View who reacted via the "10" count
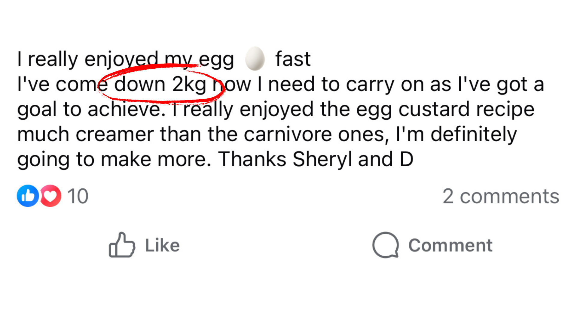This screenshot has height=324, width=577. 78,196
